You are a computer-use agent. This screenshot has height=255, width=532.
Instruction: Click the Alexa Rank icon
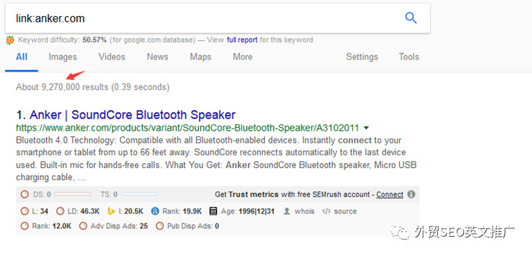pyautogui.click(x=155, y=211)
